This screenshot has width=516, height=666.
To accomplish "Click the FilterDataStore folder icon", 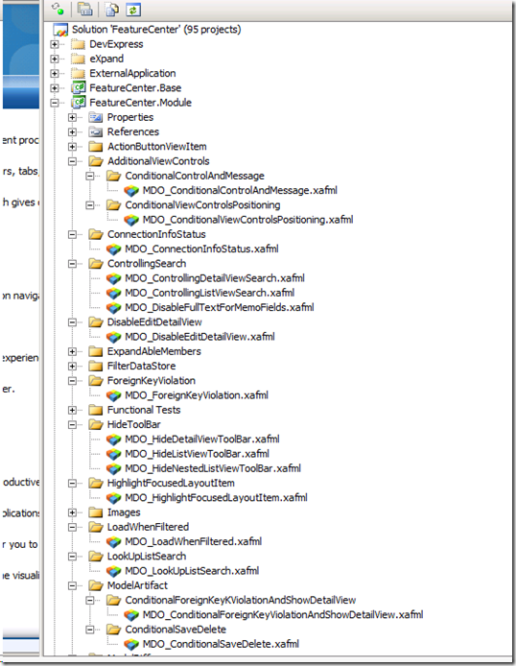I will pos(96,367).
